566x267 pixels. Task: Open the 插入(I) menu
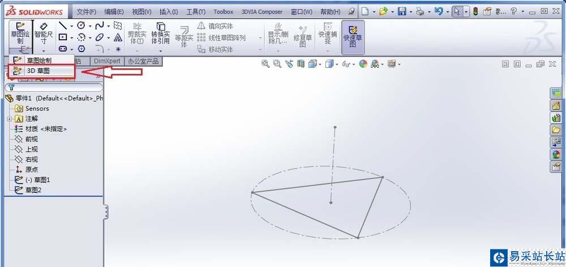pyautogui.click(x=169, y=11)
